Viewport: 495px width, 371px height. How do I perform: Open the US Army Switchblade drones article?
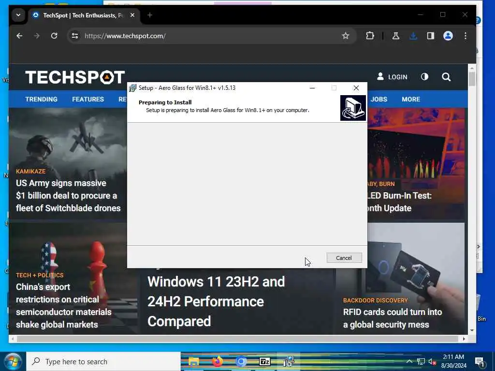pyautogui.click(x=68, y=196)
